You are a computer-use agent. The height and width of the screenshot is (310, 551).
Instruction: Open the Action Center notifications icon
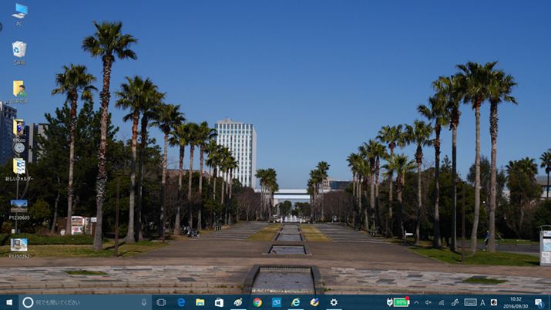click(x=539, y=302)
